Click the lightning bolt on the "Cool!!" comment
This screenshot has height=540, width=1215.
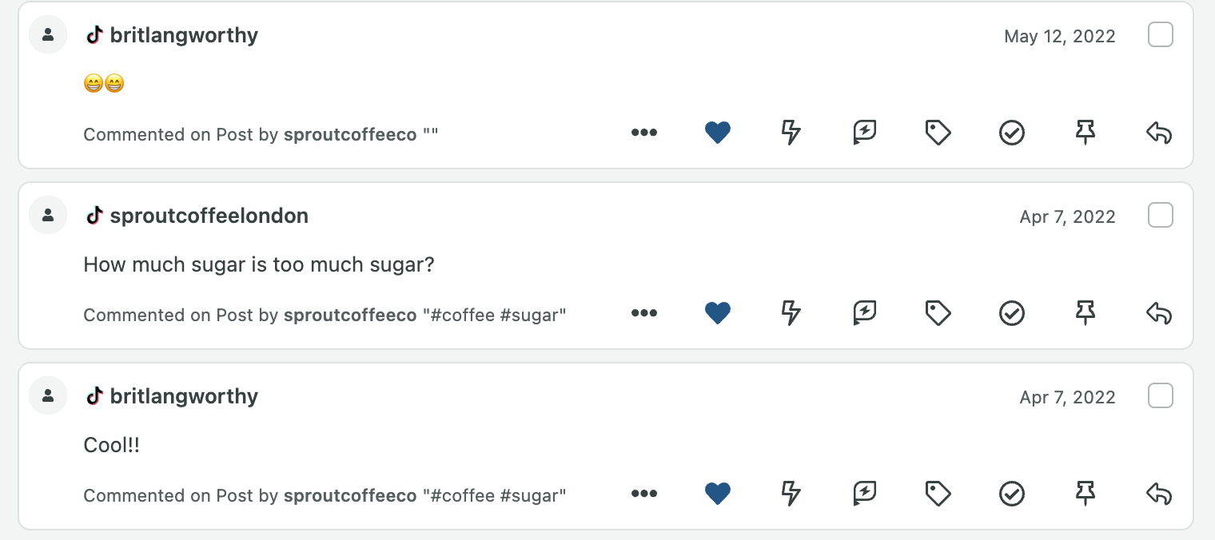click(x=791, y=494)
